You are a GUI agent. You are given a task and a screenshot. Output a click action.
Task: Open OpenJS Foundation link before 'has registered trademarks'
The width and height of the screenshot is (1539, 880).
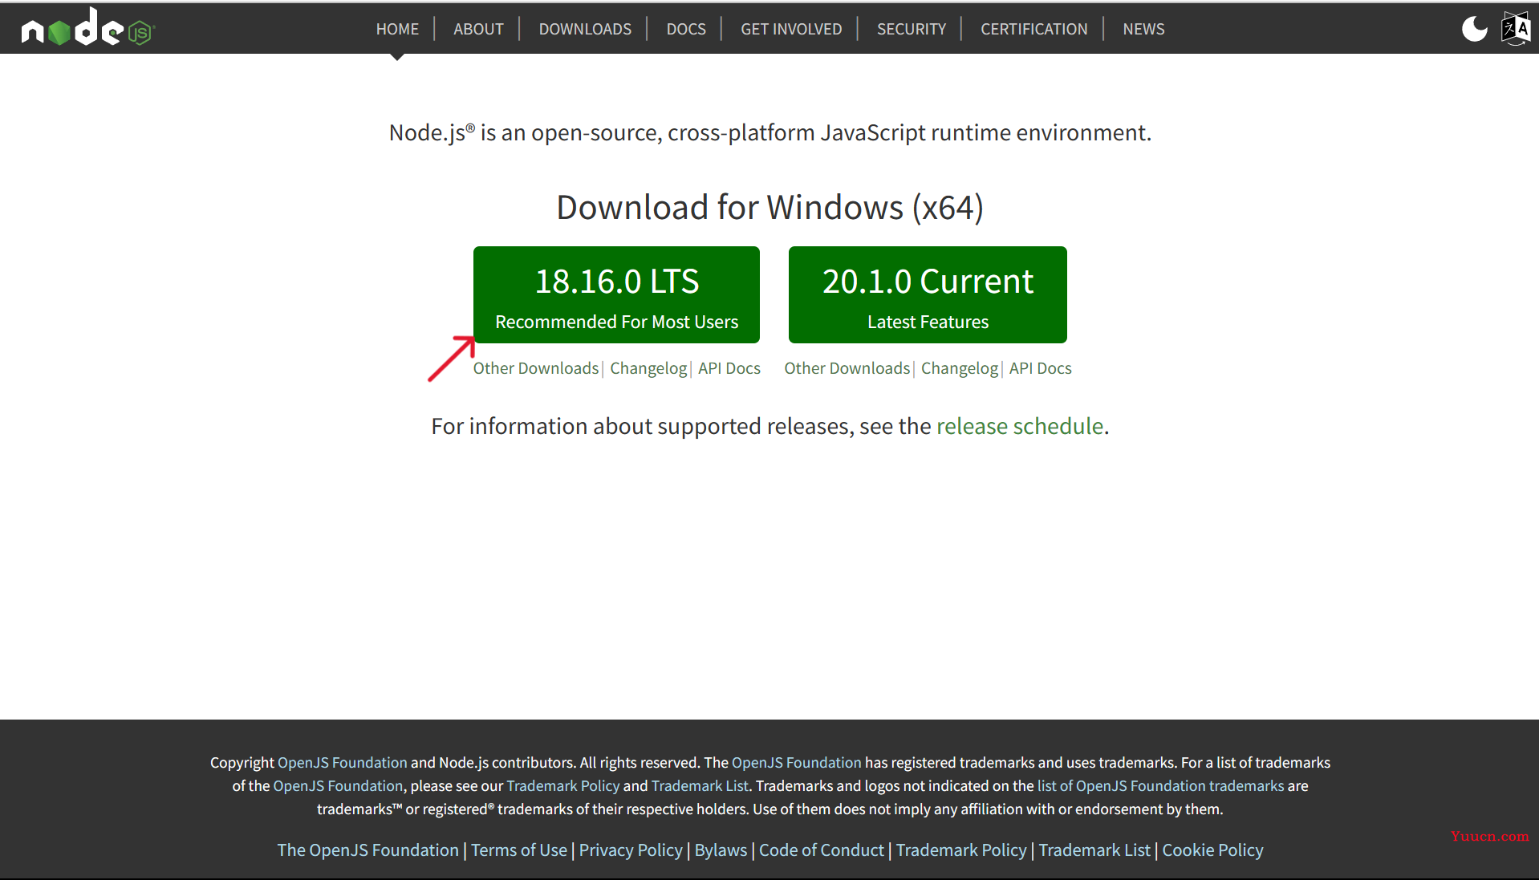click(796, 762)
